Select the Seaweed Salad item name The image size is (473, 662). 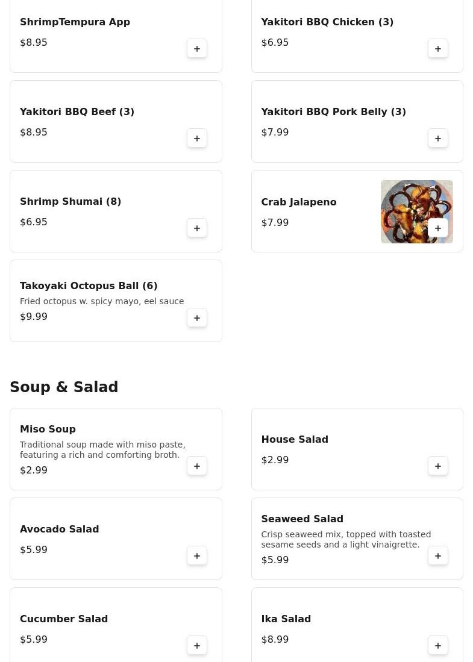point(302,519)
